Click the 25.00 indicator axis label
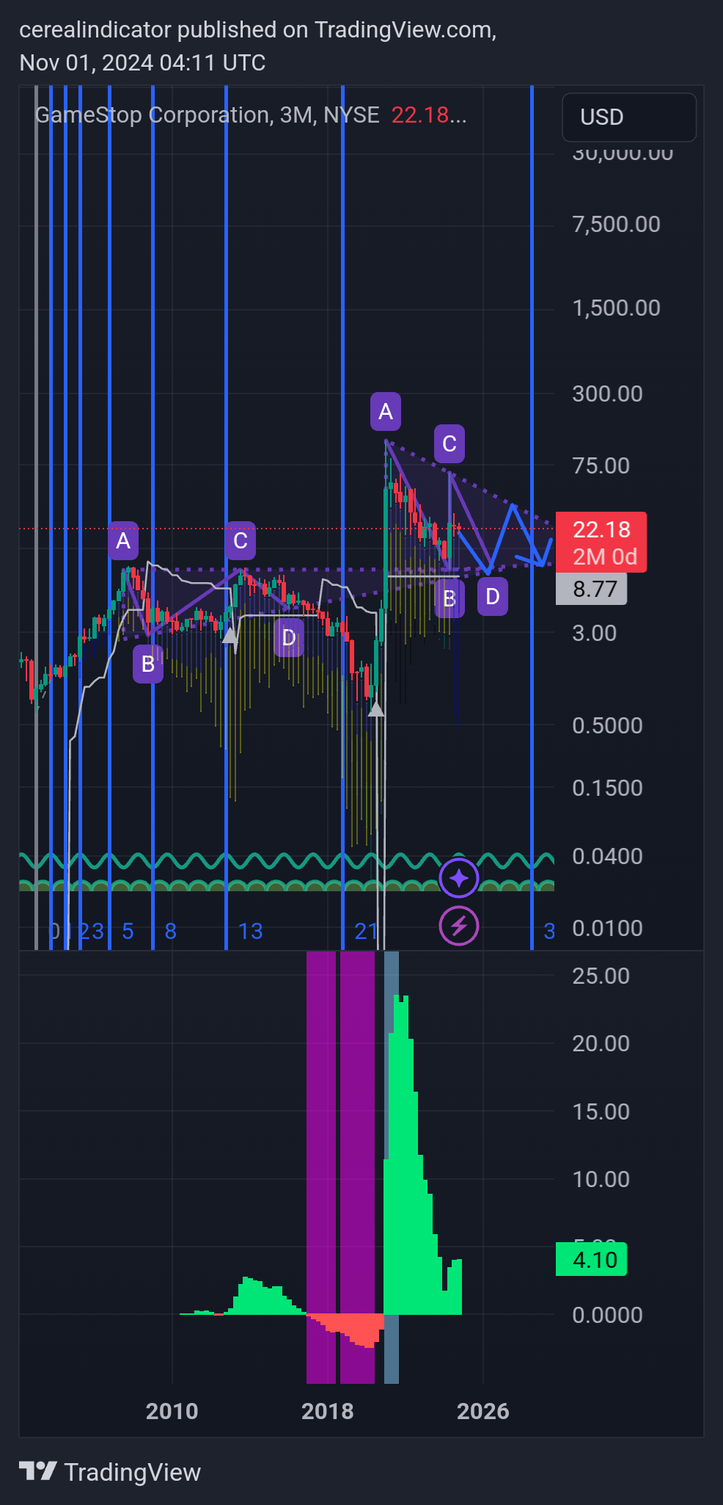Viewport: 723px width, 1505px height. click(x=601, y=976)
